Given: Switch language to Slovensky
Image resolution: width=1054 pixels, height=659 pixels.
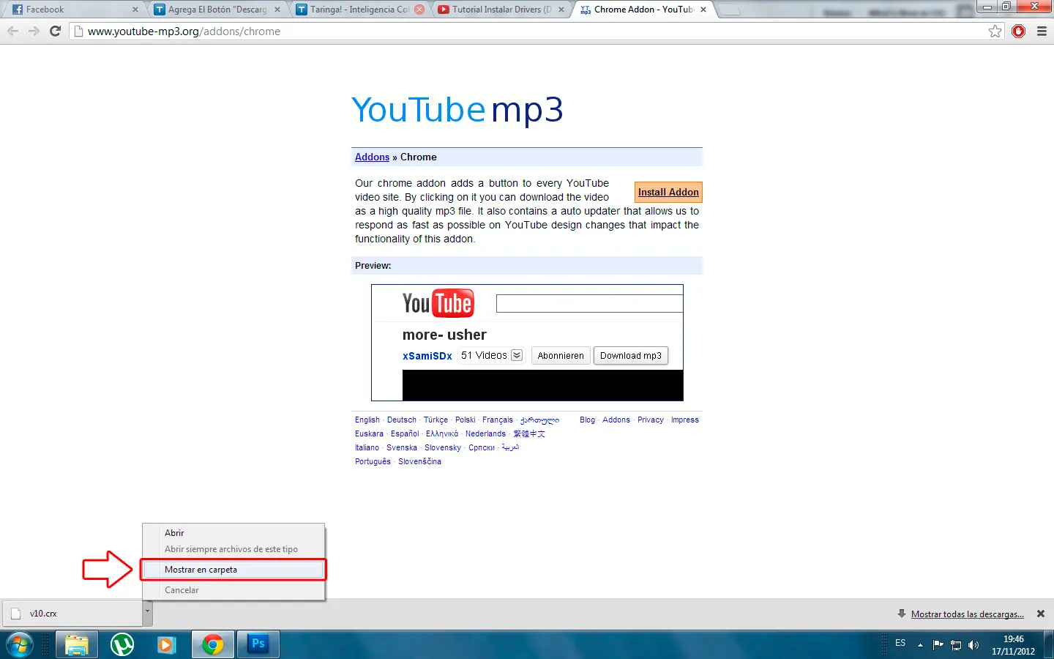Looking at the screenshot, I should pyautogui.click(x=443, y=448).
